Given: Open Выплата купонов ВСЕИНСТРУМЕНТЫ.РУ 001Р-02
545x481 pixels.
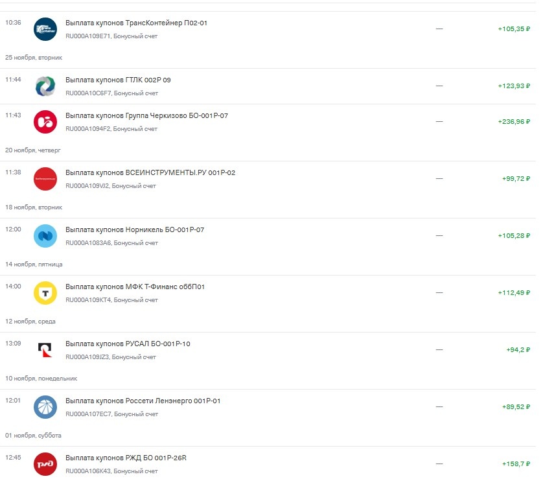Looking at the screenshot, I should [x=150, y=172].
